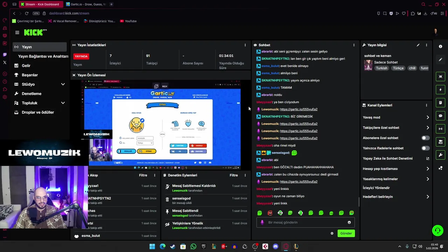This screenshot has width=448, height=252.
Task: Open the YouTube bookmark
Action: coord(128,21)
